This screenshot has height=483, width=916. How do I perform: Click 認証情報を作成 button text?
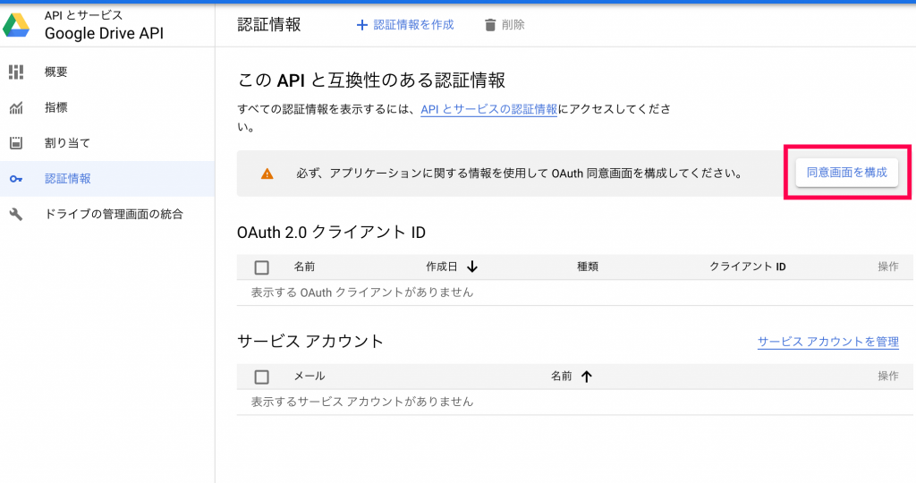tap(413, 24)
